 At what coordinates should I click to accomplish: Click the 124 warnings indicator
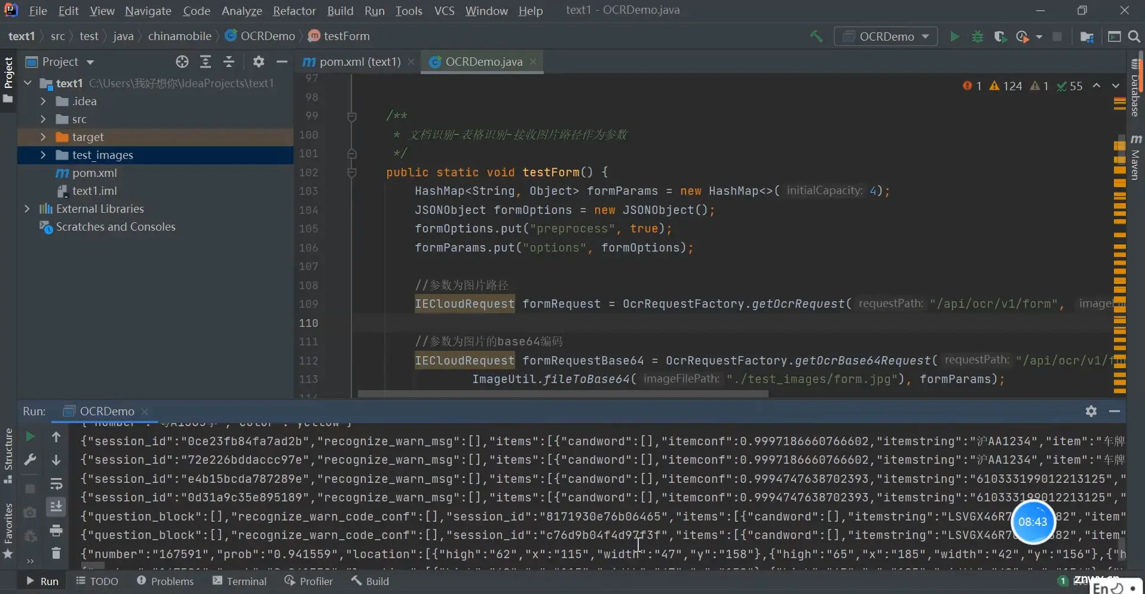tap(1006, 86)
